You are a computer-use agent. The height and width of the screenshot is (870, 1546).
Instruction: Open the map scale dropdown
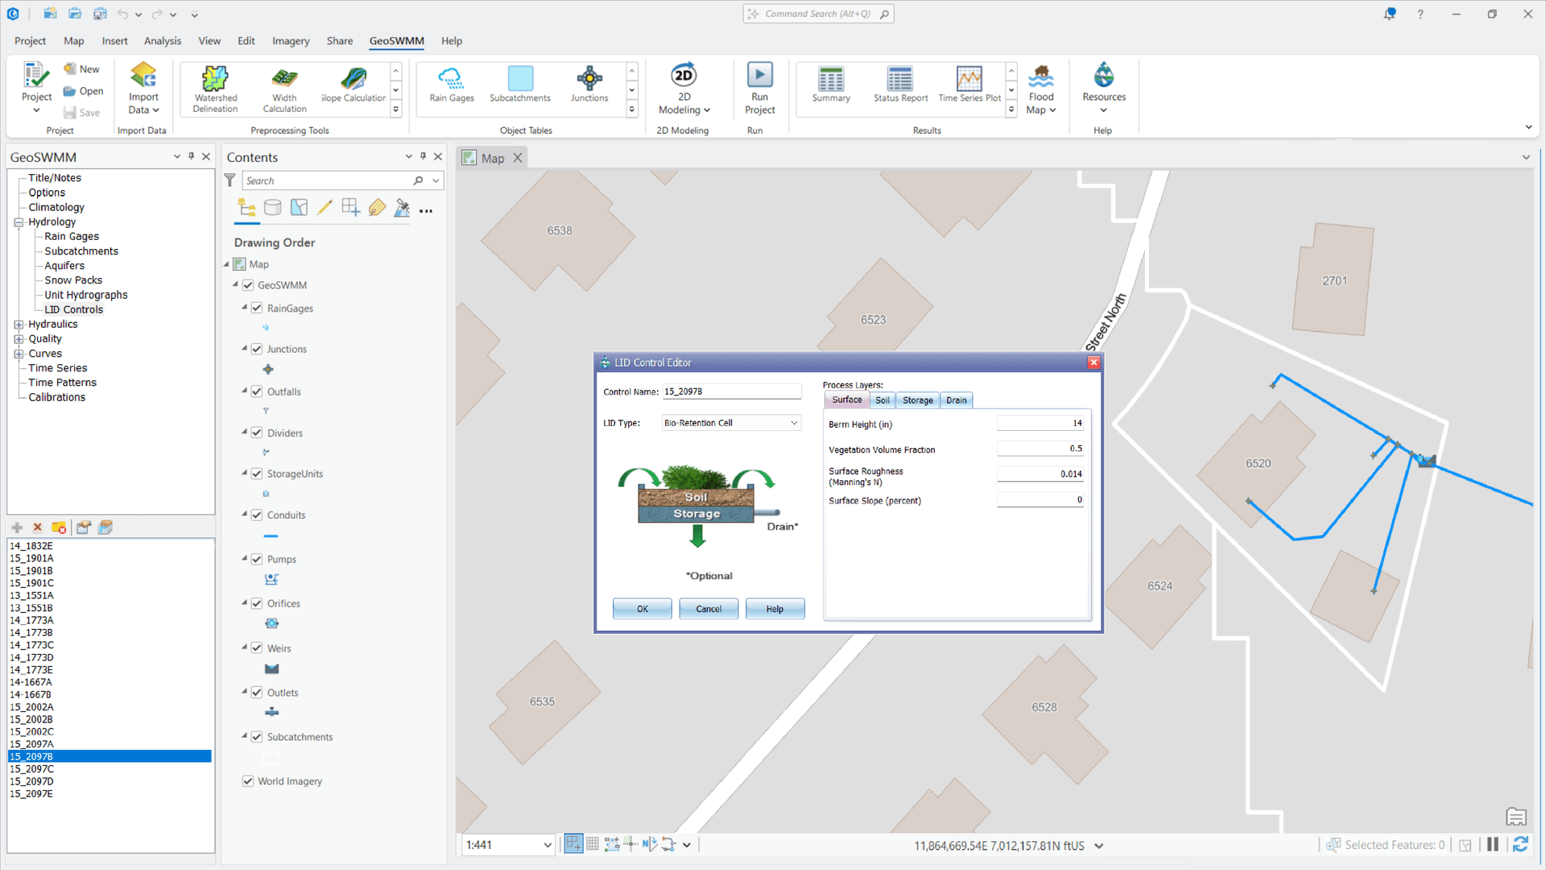click(548, 845)
